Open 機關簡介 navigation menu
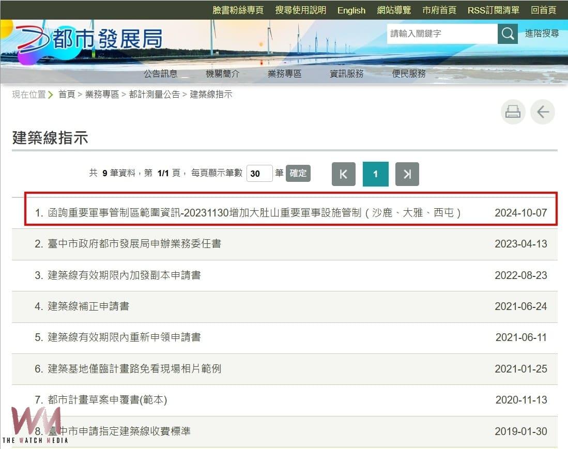This screenshot has width=568, height=449. click(x=222, y=74)
